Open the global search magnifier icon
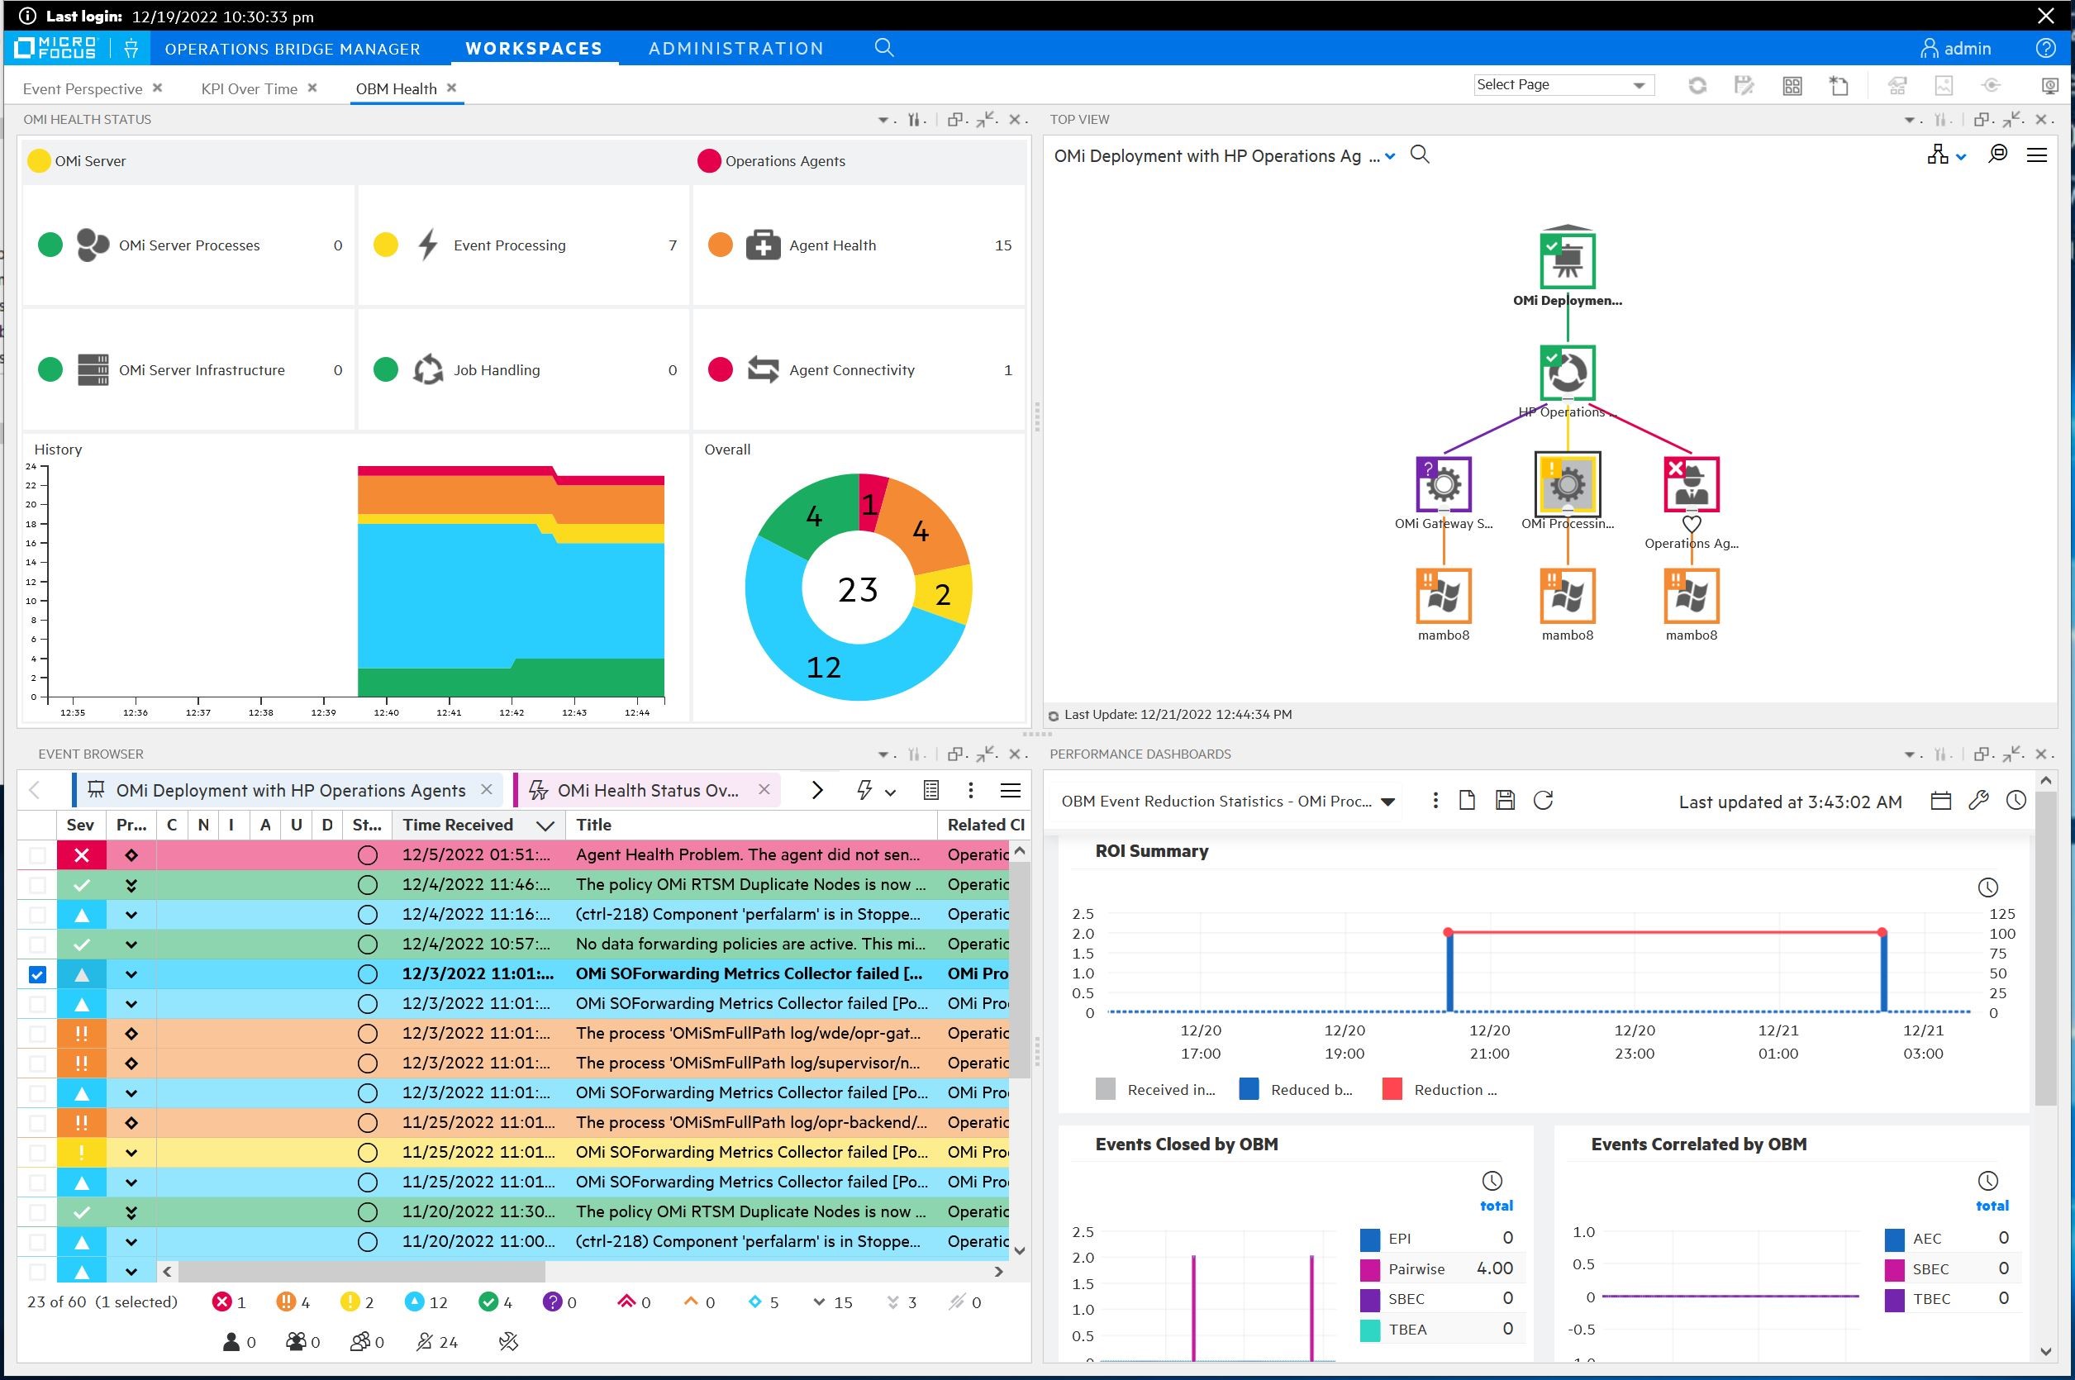Image resolution: width=2075 pixels, height=1380 pixels. pos(883,48)
